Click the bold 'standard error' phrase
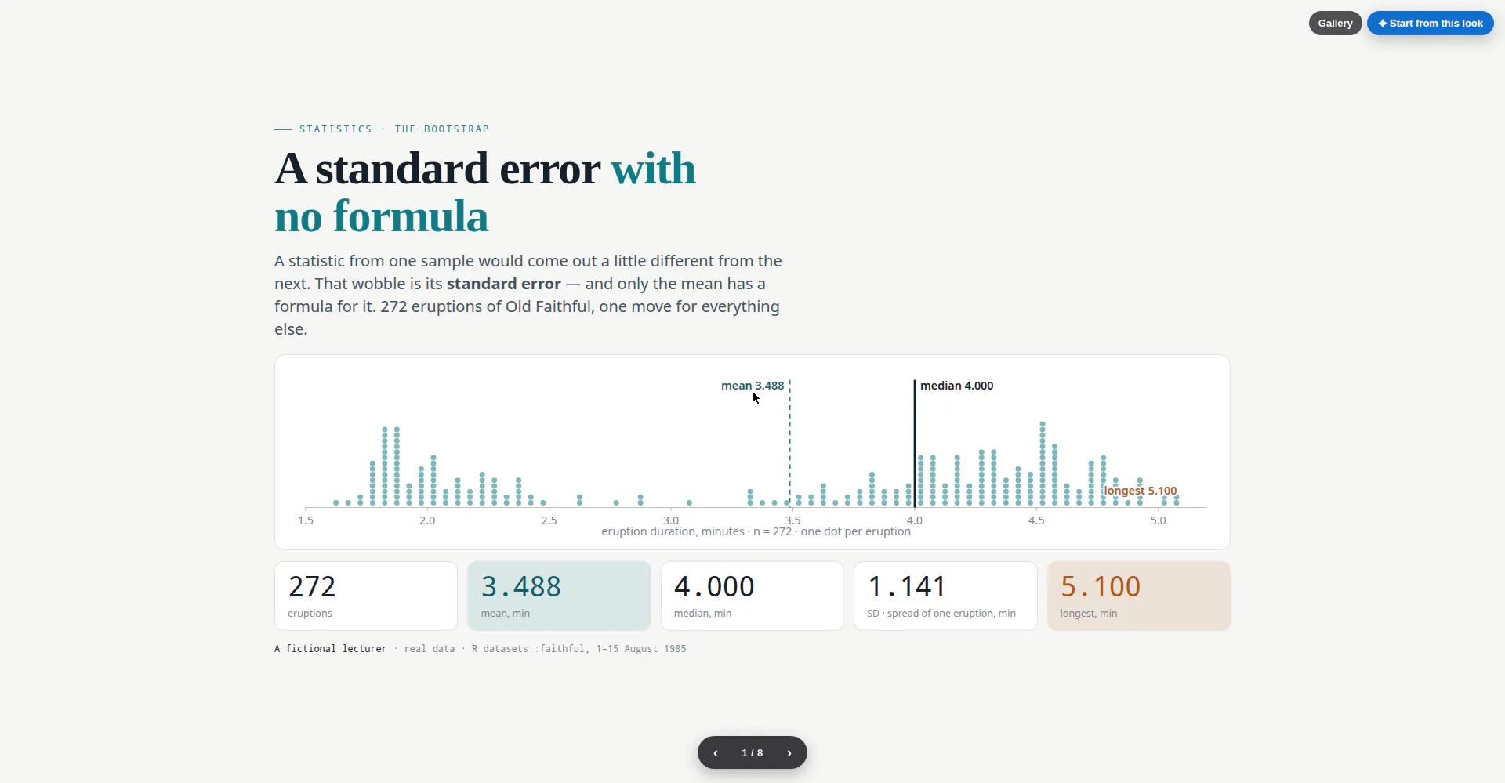This screenshot has width=1505, height=783. [x=504, y=284]
